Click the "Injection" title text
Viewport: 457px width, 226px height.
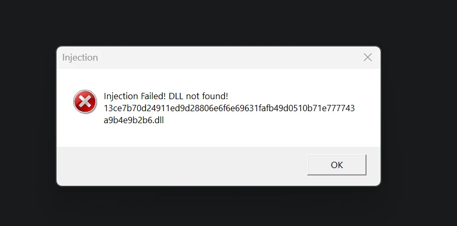(80, 57)
